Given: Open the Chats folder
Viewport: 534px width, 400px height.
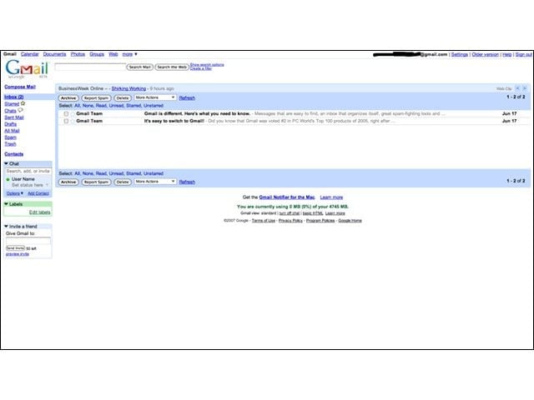Looking at the screenshot, I should click(x=10, y=111).
